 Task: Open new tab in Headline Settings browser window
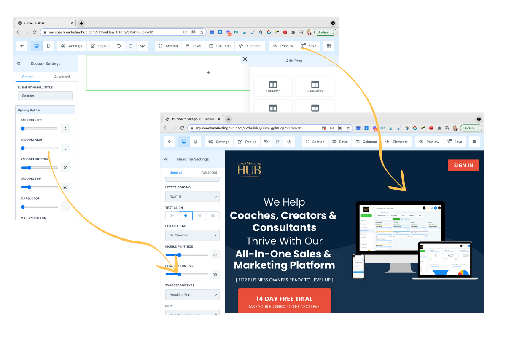(x=229, y=119)
